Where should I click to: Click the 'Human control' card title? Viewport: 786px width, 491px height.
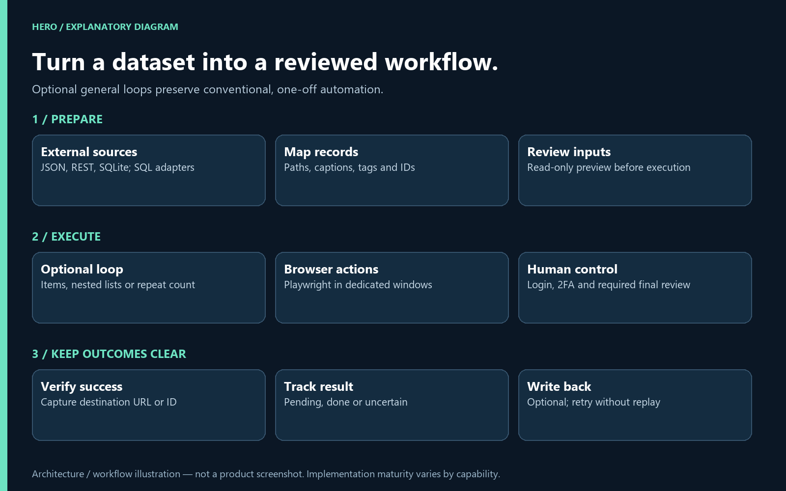pyautogui.click(x=572, y=269)
